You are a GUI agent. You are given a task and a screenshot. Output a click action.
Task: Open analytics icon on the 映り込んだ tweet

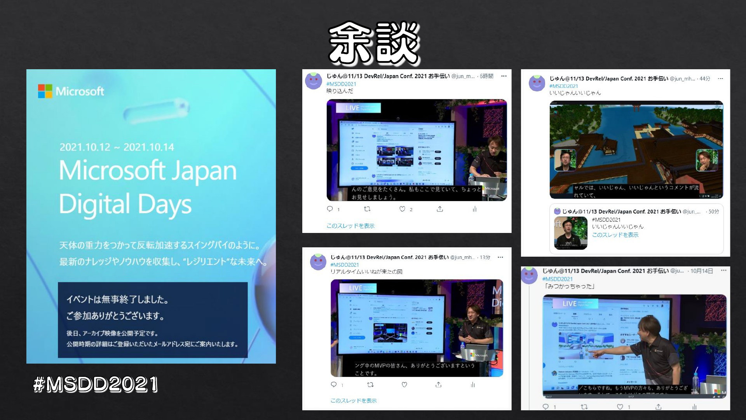click(474, 209)
